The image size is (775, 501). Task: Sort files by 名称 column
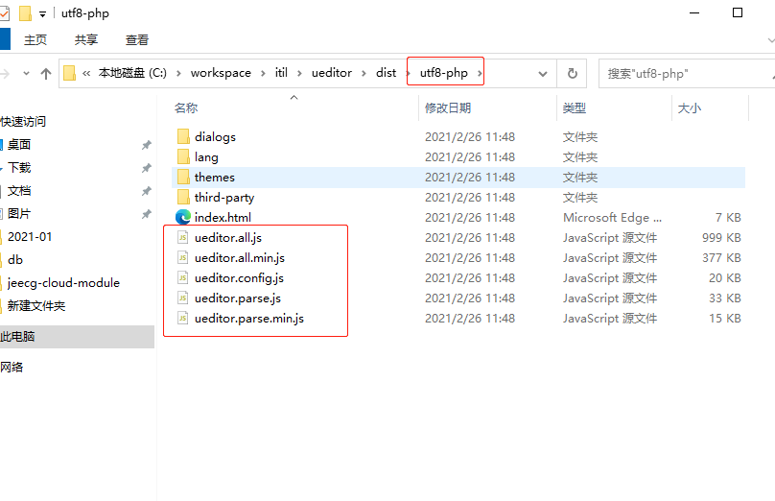[186, 107]
